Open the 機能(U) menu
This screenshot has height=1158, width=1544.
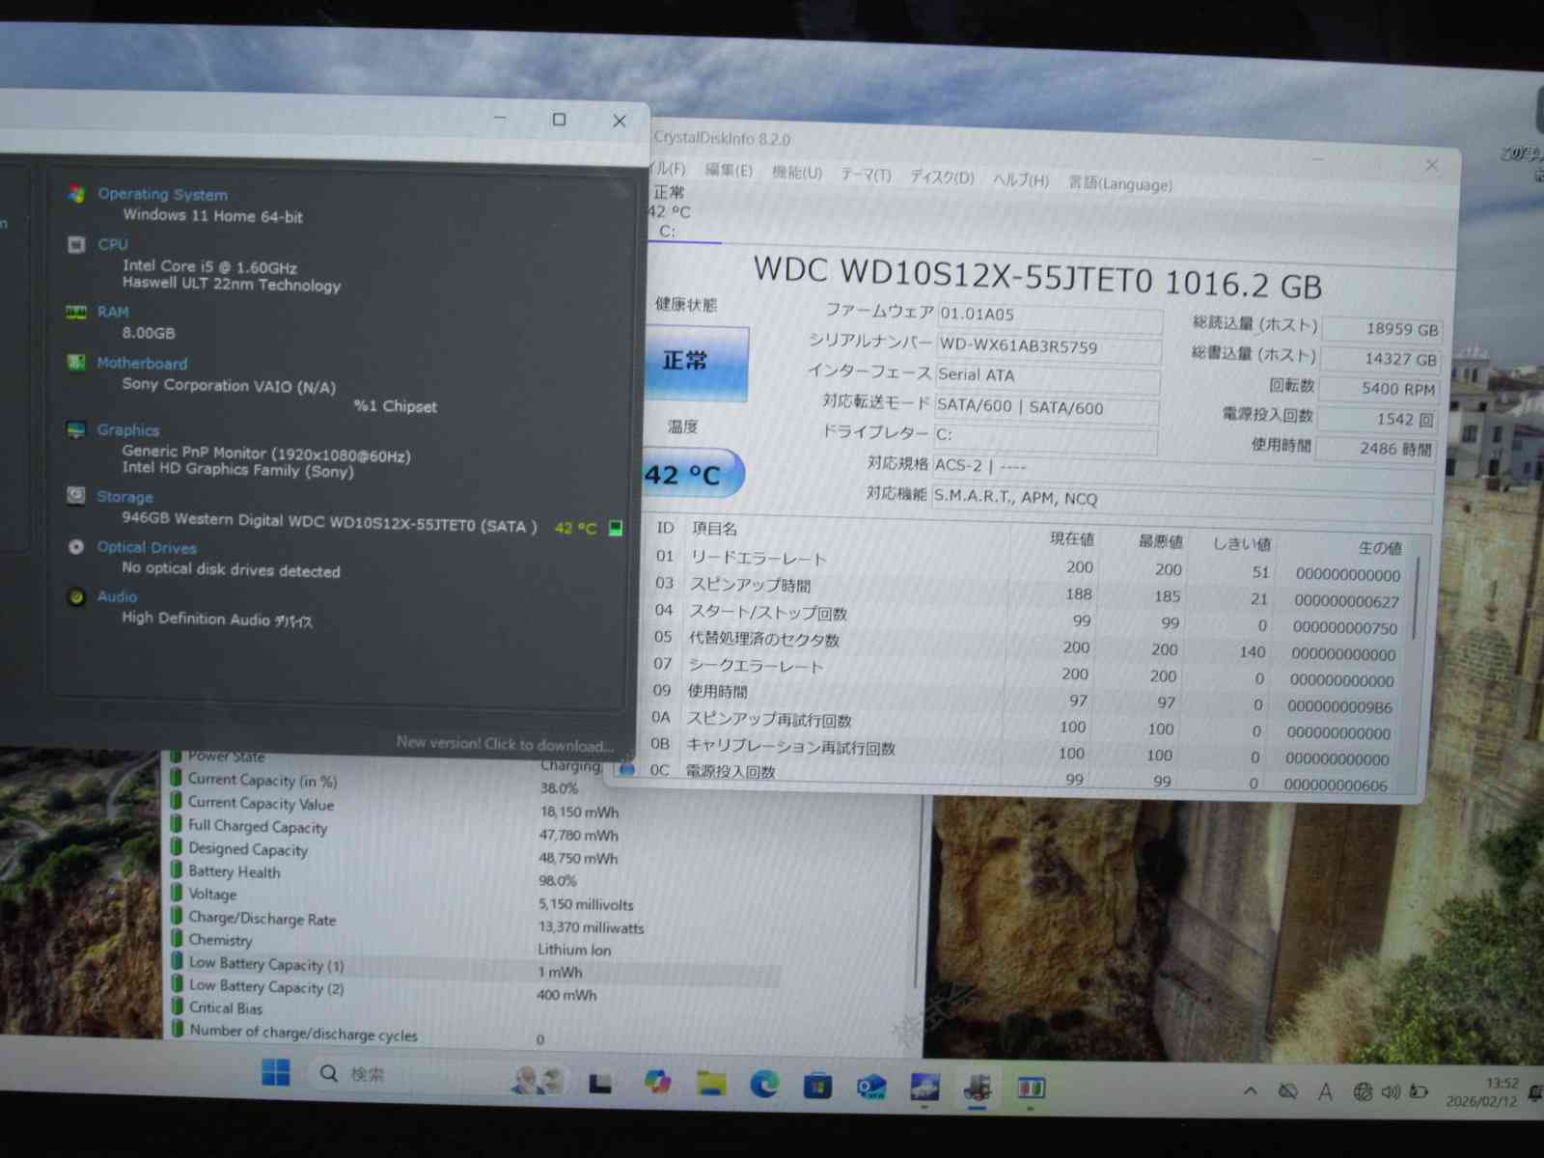click(796, 173)
